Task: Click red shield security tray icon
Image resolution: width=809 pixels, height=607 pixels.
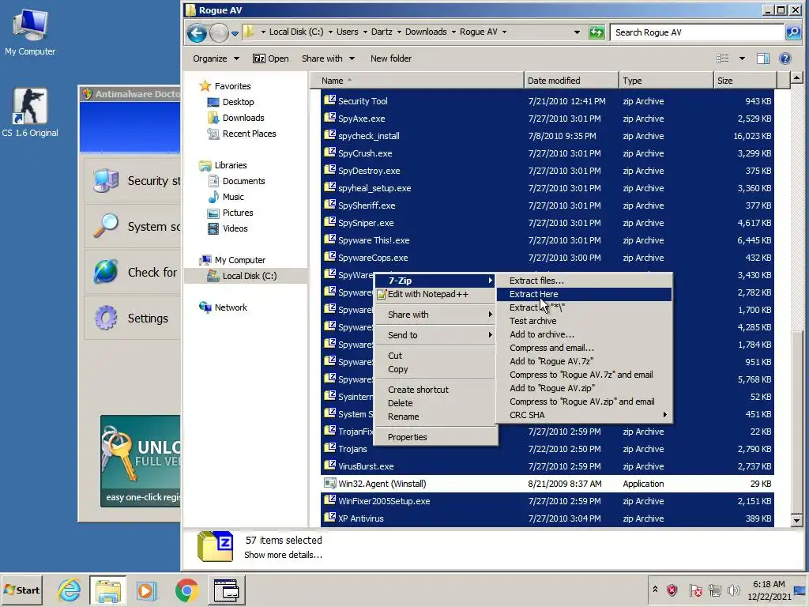Action: [672, 590]
